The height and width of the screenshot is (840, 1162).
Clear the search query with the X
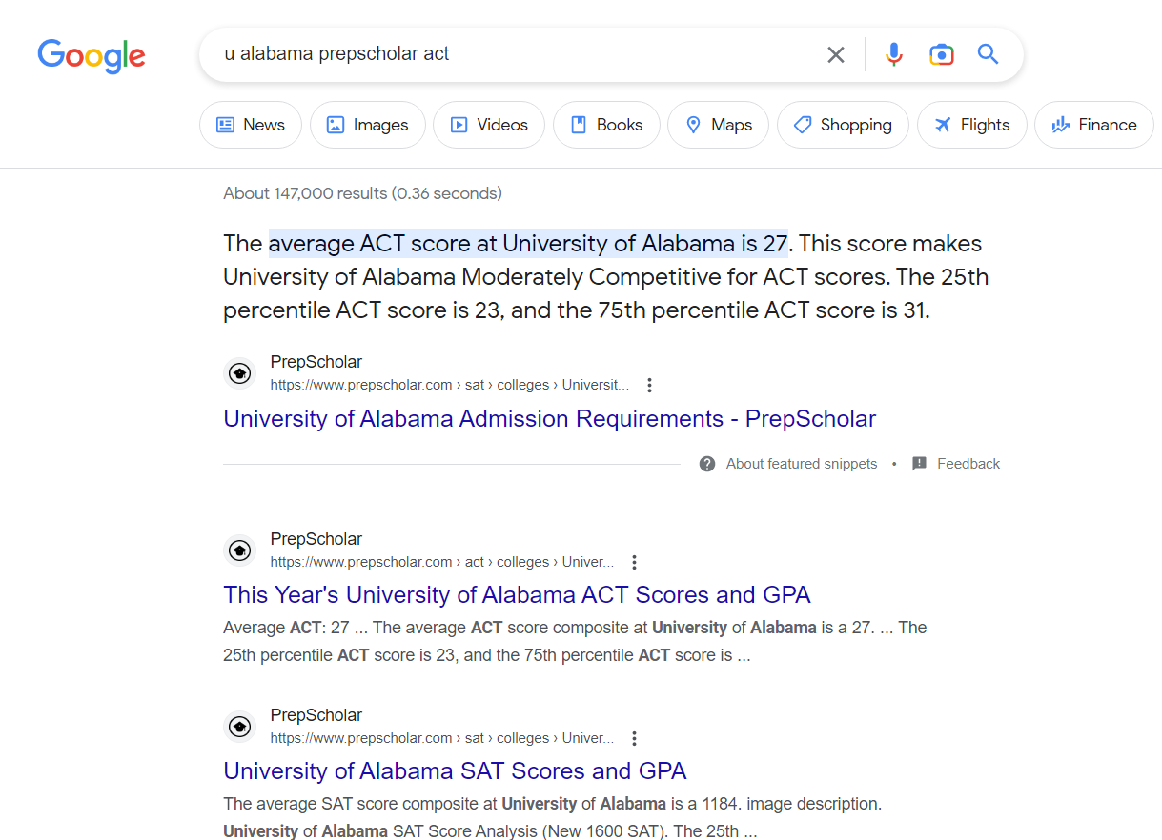tap(836, 54)
